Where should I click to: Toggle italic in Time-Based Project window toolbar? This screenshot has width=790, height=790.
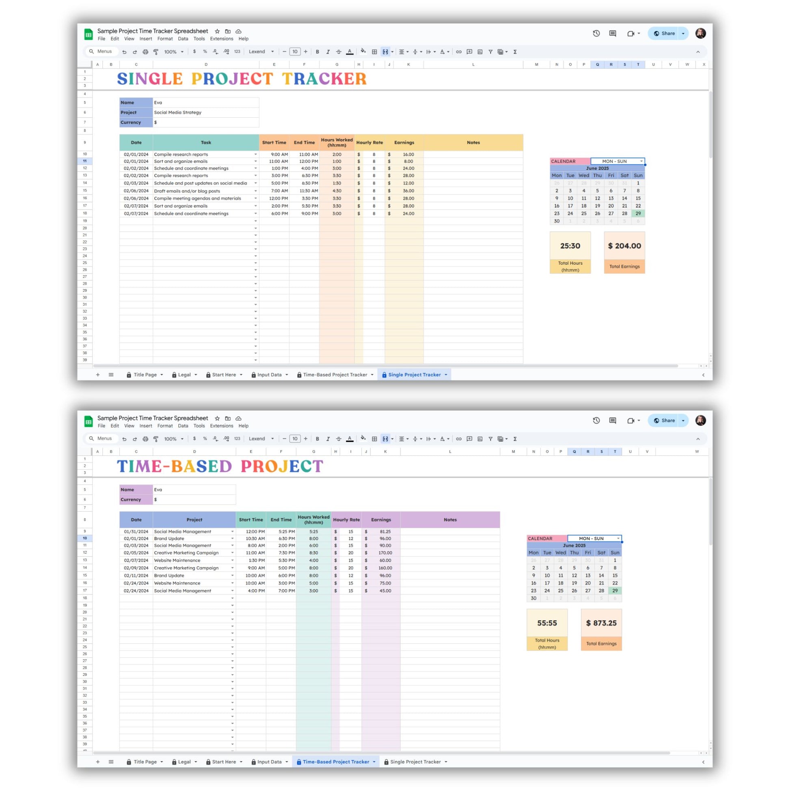pyautogui.click(x=328, y=439)
